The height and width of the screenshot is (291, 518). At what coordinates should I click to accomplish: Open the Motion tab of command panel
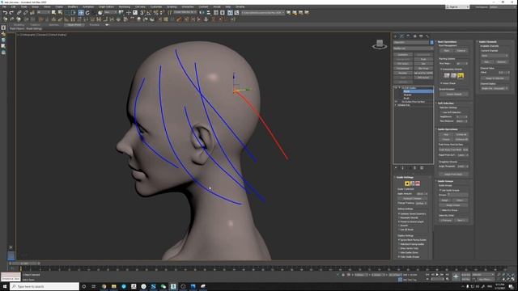point(414,36)
